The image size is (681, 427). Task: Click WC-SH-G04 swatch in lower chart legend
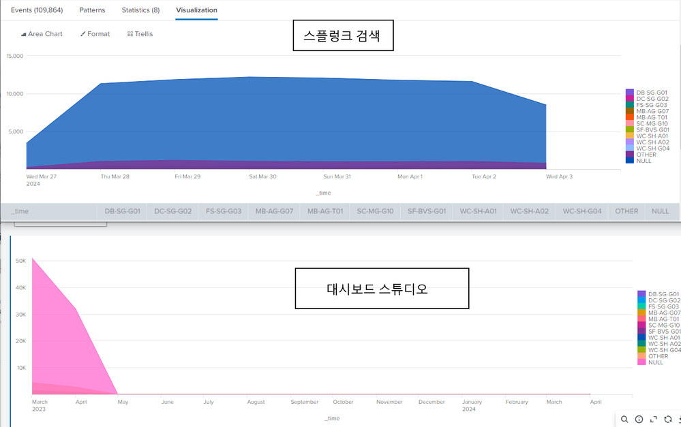click(641, 350)
